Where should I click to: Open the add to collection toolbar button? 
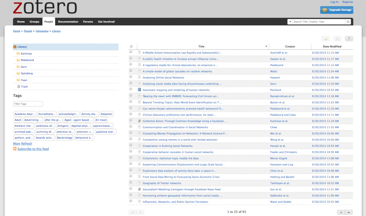point(326,39)
